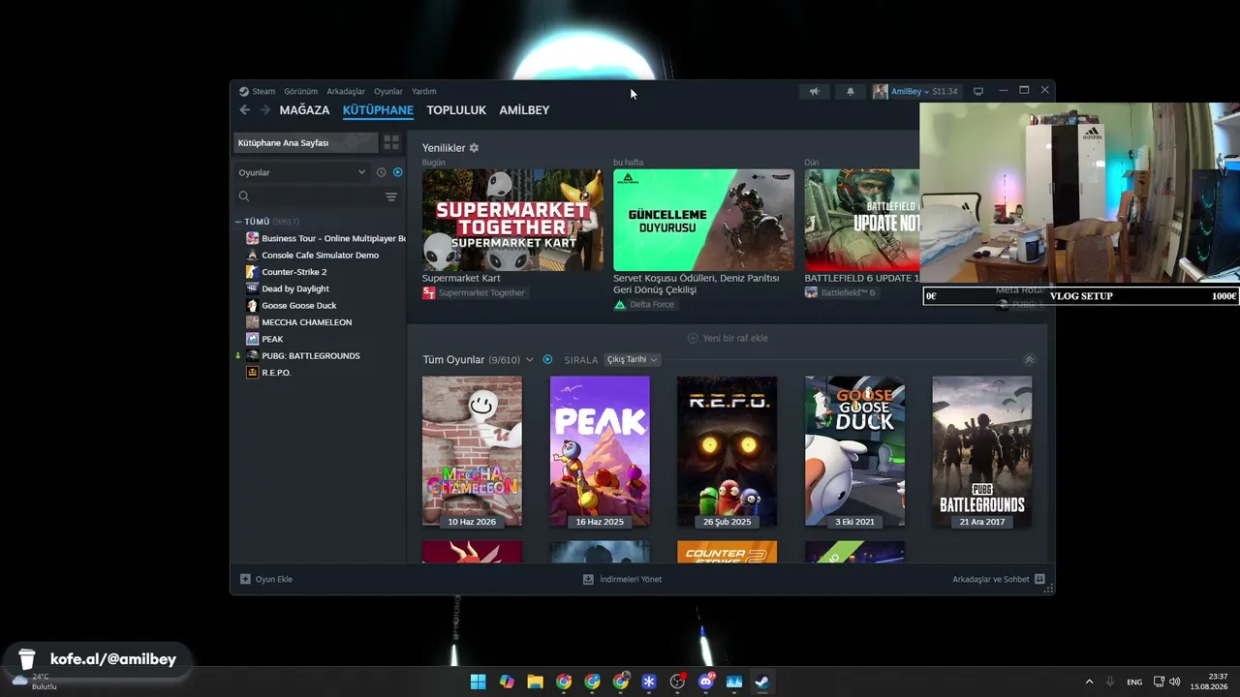This screenshot has width=1240, height=697.
Task: Collapse the TÜMÜ games list
Action: pyautogui.click(x=238, y=222)
